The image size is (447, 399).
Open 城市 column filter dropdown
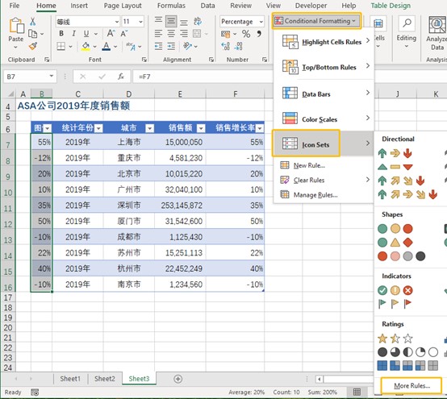[149, 128]
